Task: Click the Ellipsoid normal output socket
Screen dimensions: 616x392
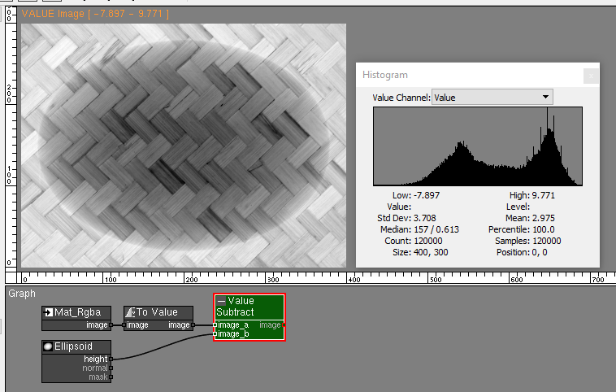Action: (111, 368)
